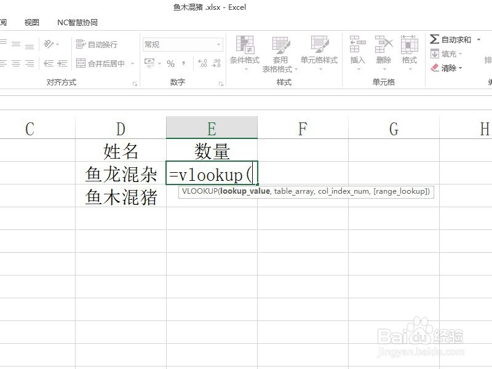Image resolution: width=492 pixels, height=369 pixels.
Task: Click the top align icon
Action: pos(2,43)
